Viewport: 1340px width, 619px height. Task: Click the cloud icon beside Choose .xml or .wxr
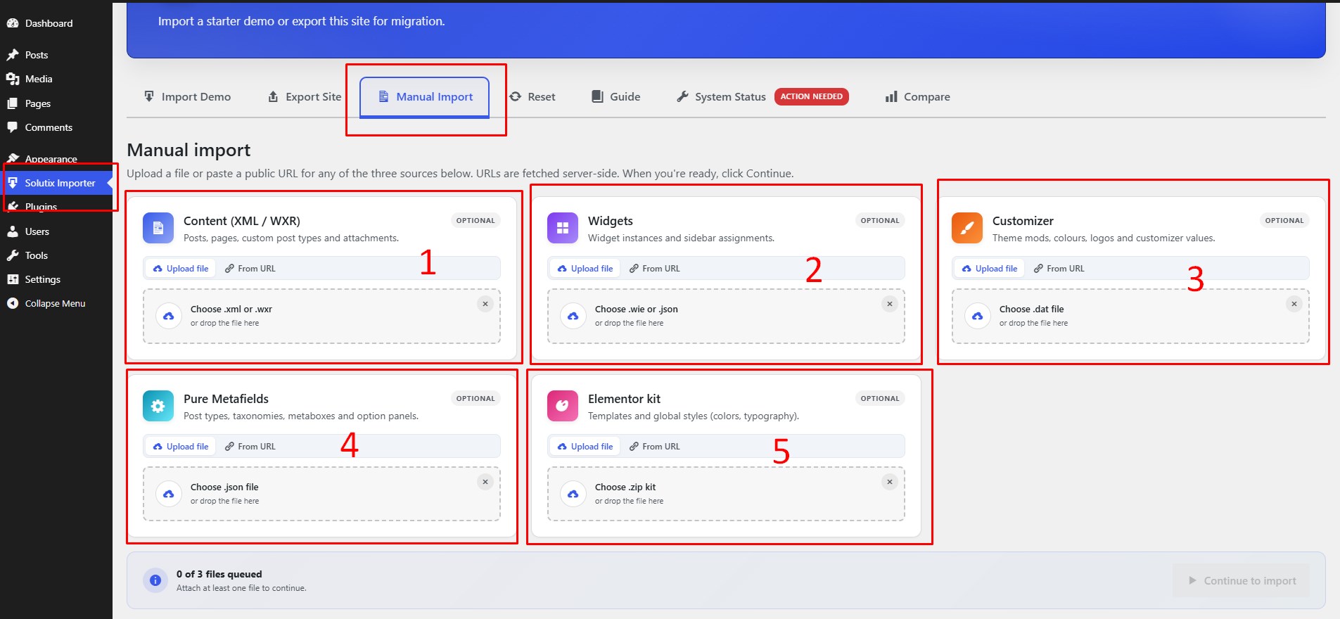[169, 316]
